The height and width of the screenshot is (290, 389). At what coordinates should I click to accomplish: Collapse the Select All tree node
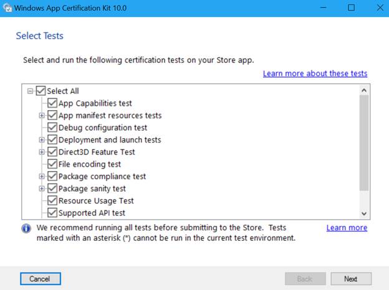tap(30, 91)
